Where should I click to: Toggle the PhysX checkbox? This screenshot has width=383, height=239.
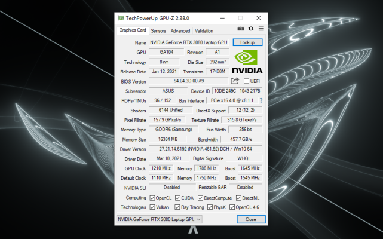tap(210, 207)
